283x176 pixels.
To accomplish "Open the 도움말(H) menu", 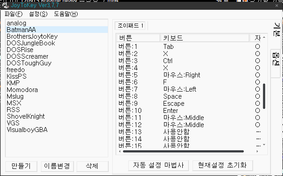I will point(66,14).
